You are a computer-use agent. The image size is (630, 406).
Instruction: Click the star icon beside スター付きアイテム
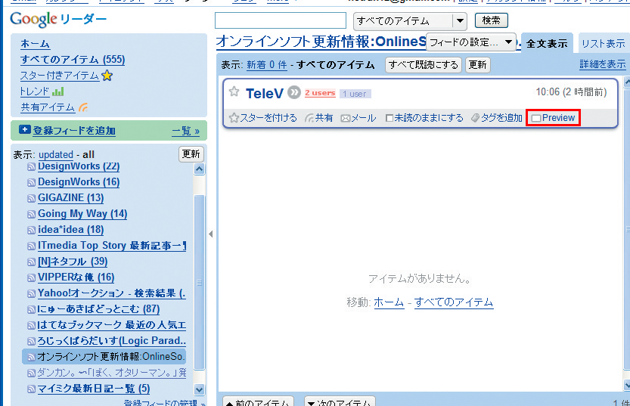107,76
